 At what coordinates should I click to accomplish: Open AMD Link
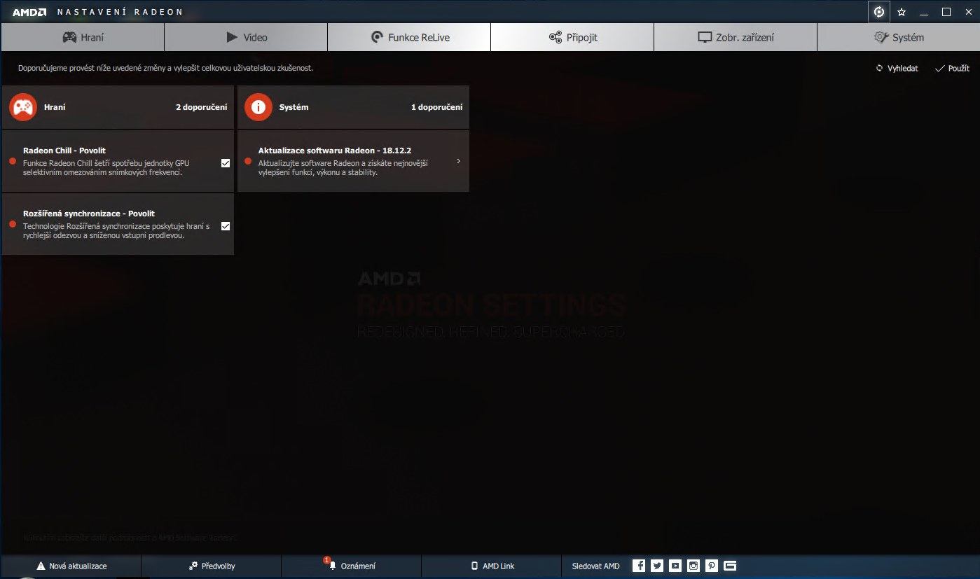(492, 566)
